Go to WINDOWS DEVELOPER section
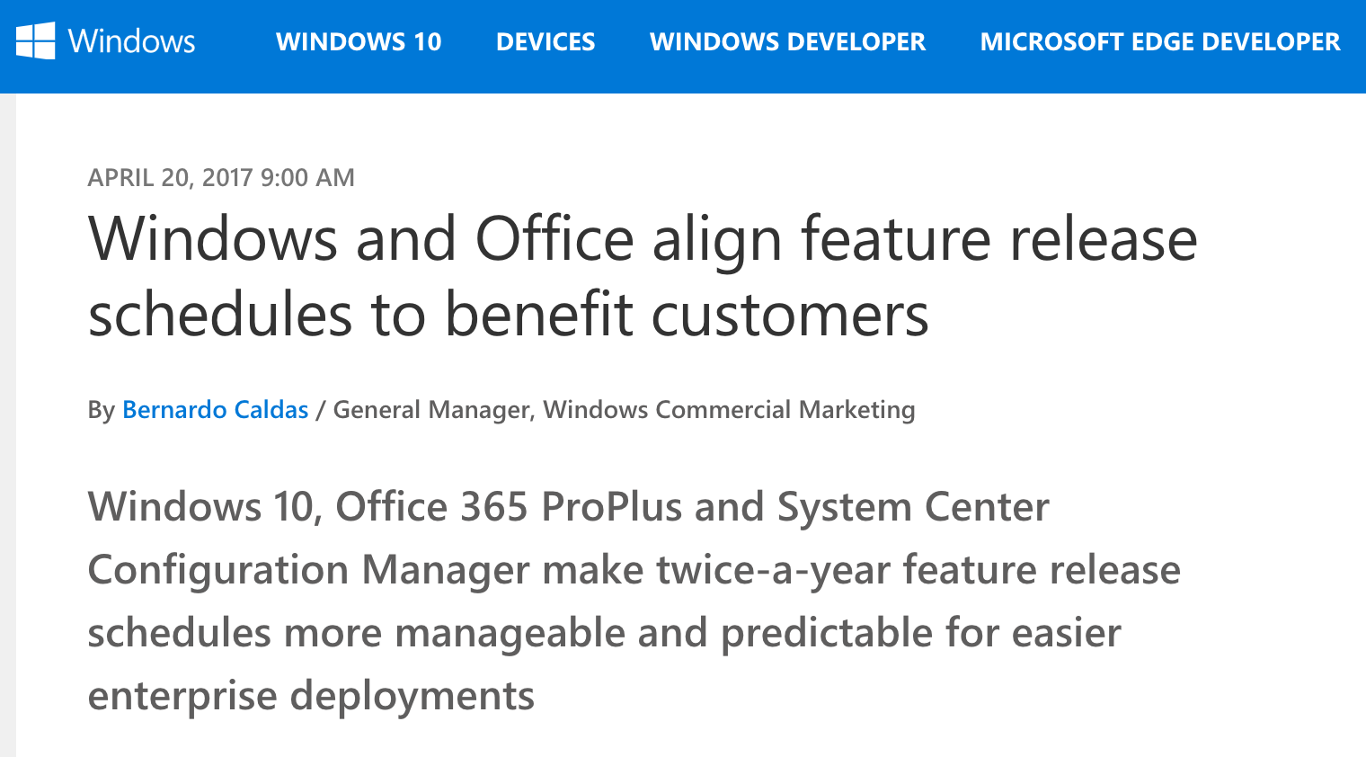Viewport: 1366px width, 757px height. click(x=787, y=41)
